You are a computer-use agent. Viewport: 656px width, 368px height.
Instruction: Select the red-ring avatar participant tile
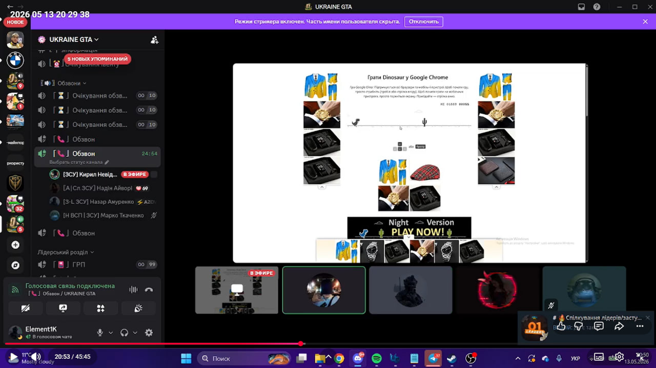[497, 290]
